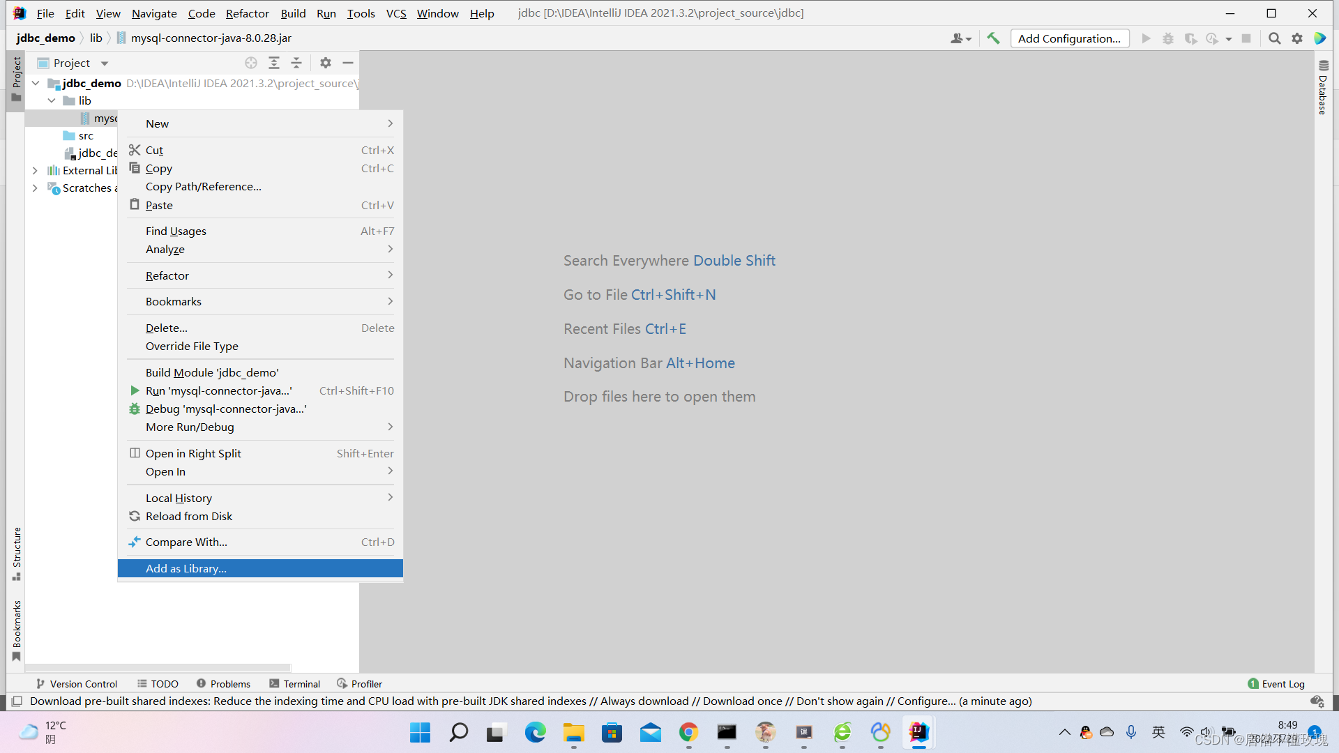Click the Chrome icon in taskbar
1339x753 pixels.
click(x=688, y=732)
